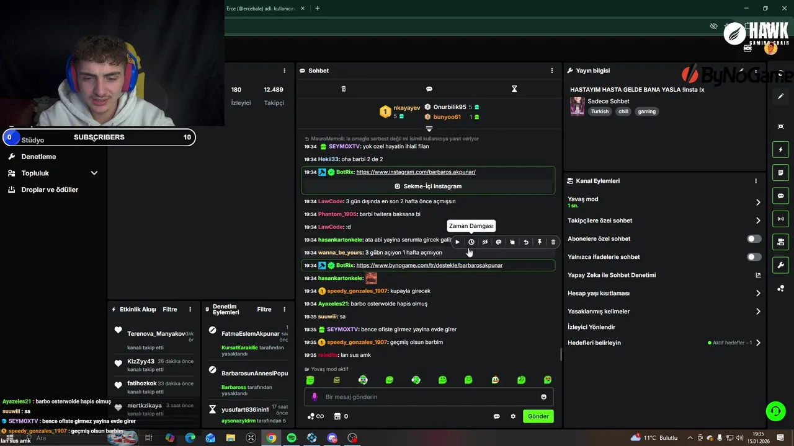Click the speech bubble icon below Sohbet header
Screen dimensions: 794x446
pyautogui.click(x=429, y=89)
